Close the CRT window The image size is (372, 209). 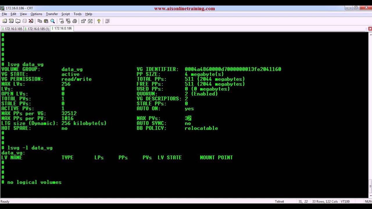[365, 8]
